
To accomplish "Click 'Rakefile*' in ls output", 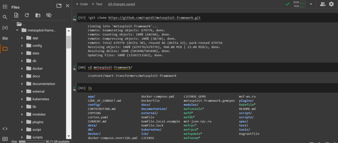I will pos(247,105).
